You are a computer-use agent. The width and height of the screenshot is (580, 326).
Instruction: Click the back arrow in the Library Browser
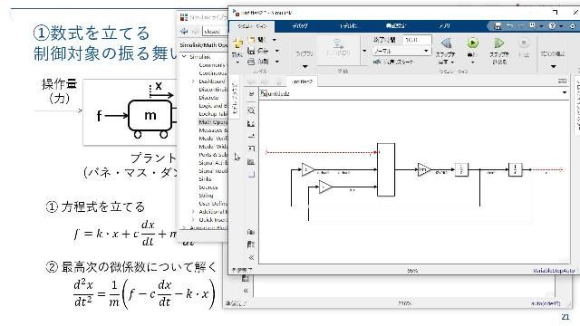point(184,32)
